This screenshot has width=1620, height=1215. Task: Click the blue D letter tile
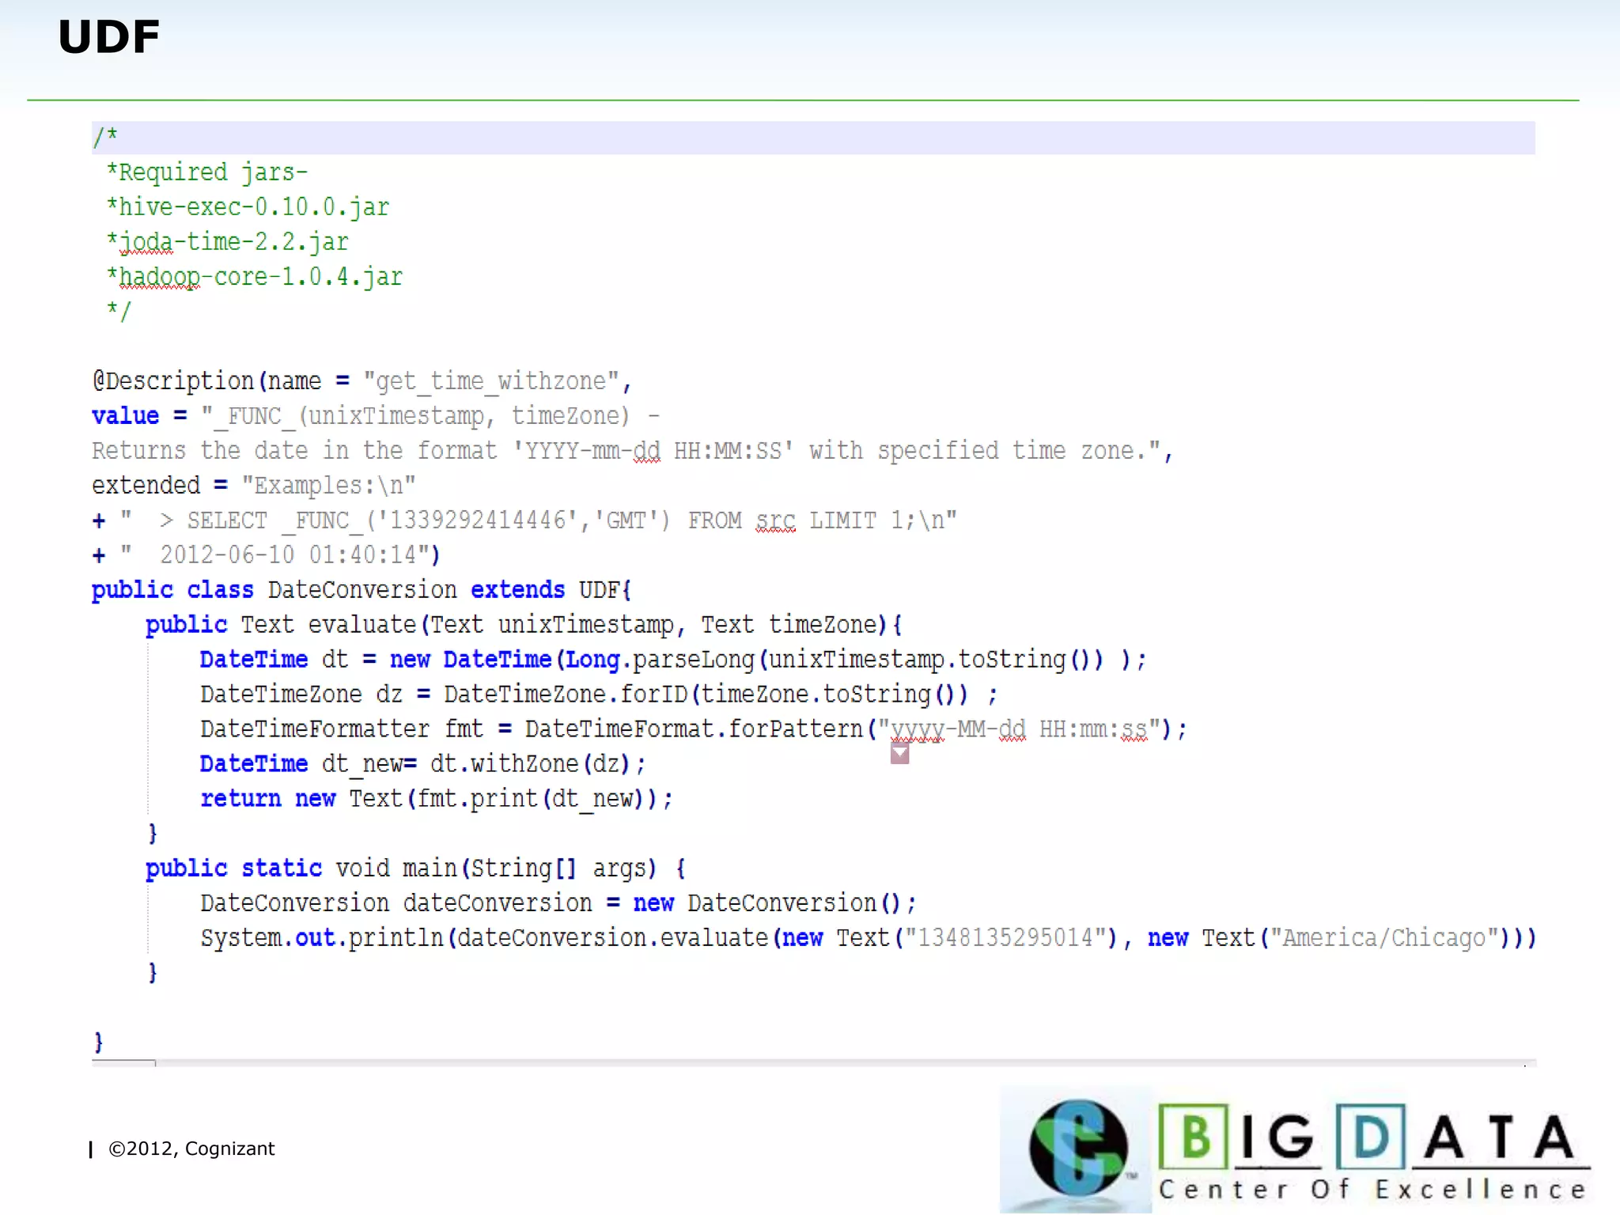point(1370,1137)
